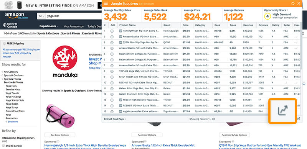307x149 pixels.
Task: Click the Jungle Scout refresh icon
Action: tap(293, 3)
